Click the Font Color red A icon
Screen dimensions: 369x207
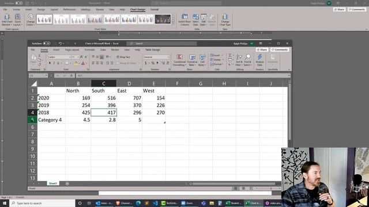(83, 63)
